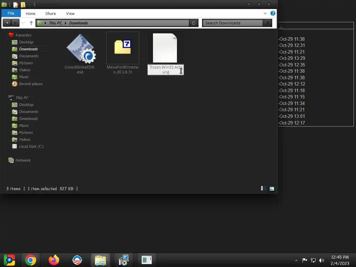Launch Google Chrome from taskbar
This screenshot has width=356, height=267.
pos(31,260)
